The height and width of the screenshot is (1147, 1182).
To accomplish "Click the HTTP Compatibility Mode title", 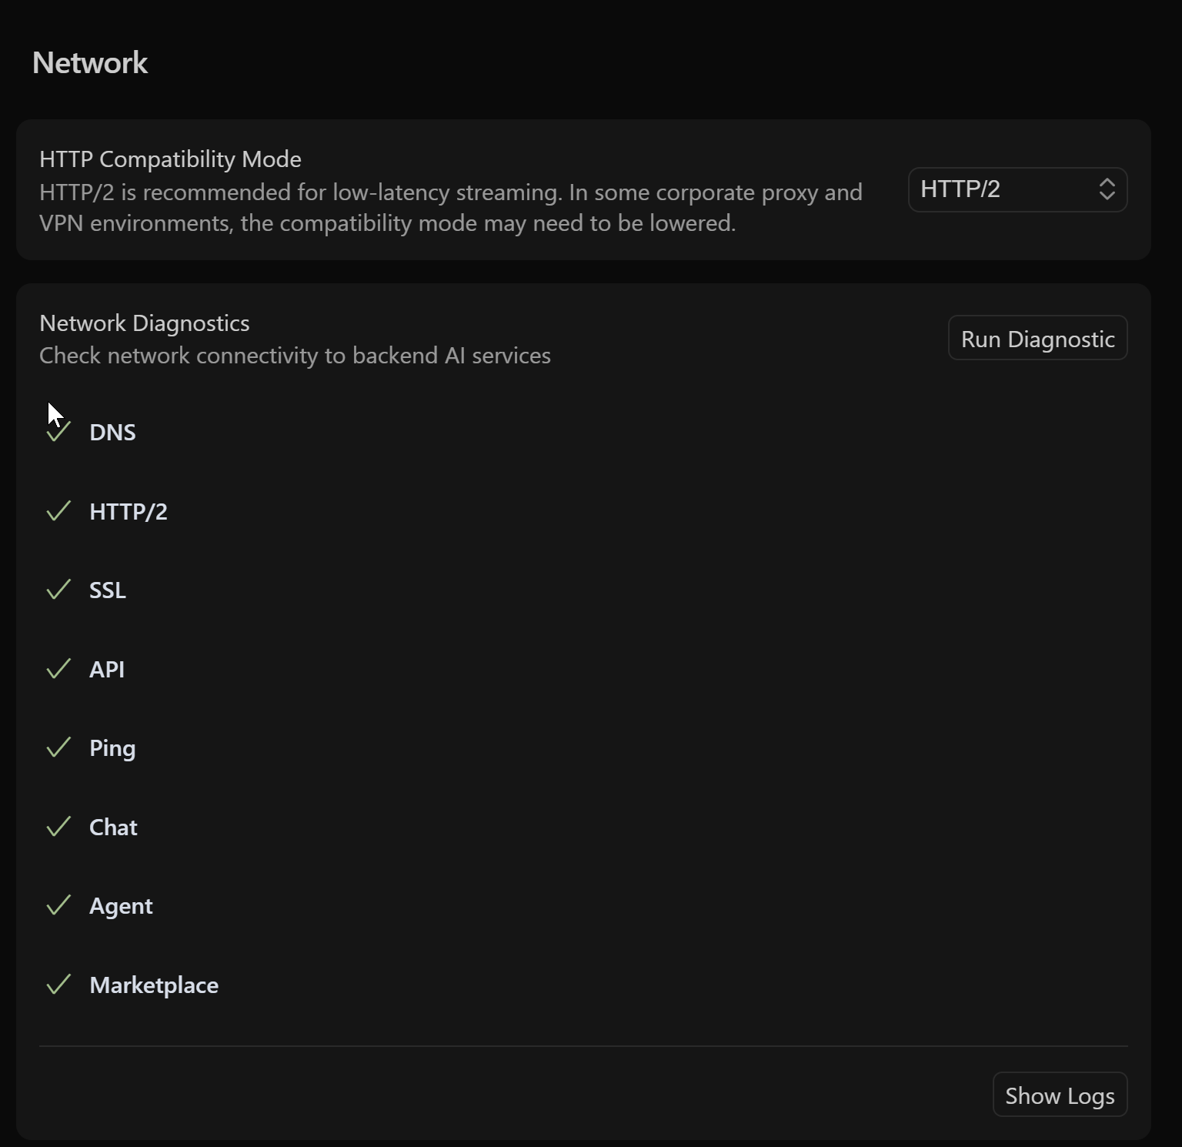I will tap(170, 159).
